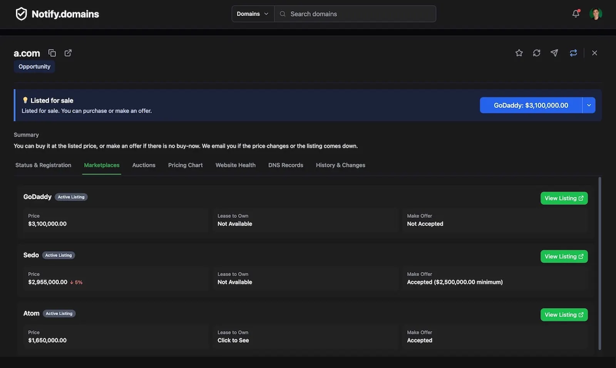View Listing for Sedo
The width and height of the screenshot is (616, 368).
coord(564,256)
